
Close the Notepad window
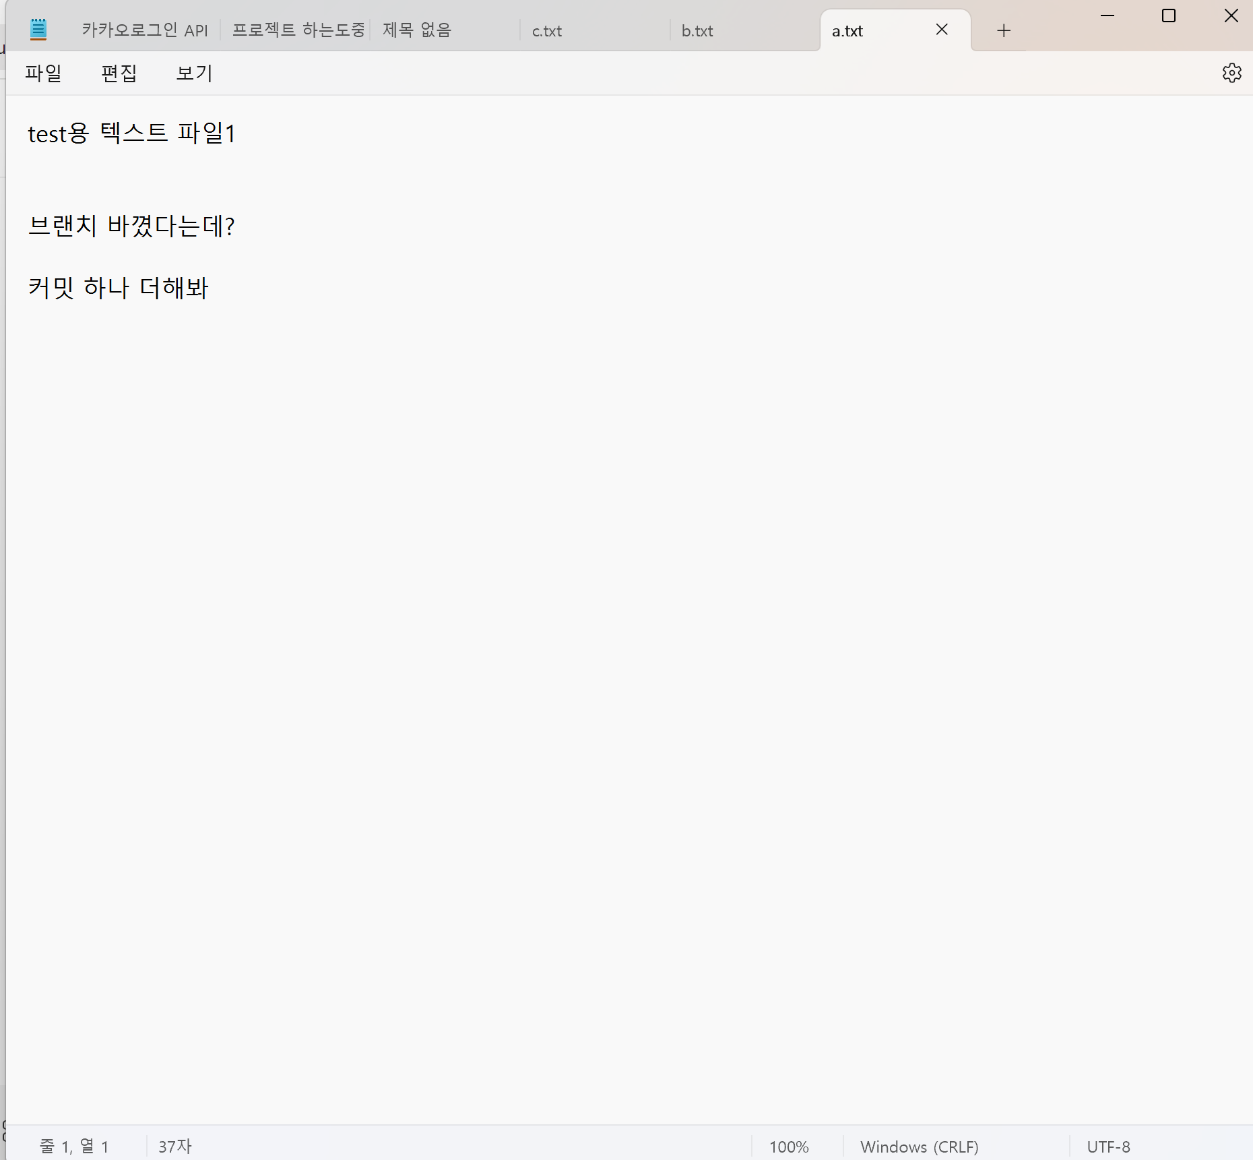(1231, 16)
